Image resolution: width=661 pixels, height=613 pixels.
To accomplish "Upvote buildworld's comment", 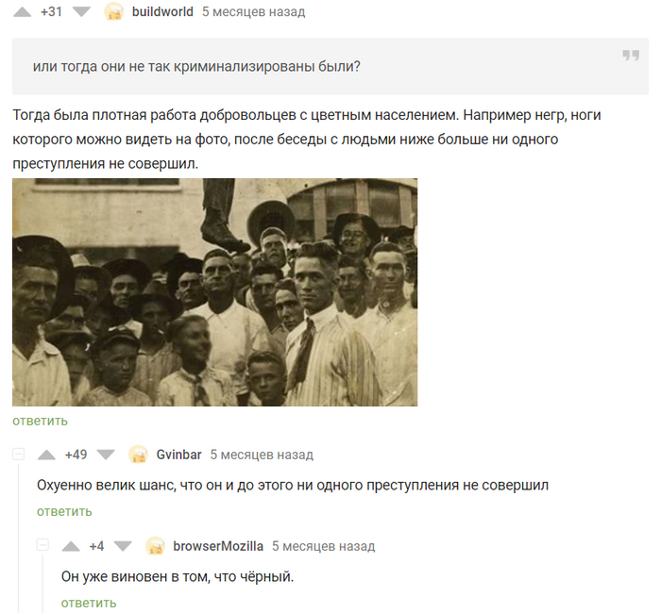I will pos(22,11).
